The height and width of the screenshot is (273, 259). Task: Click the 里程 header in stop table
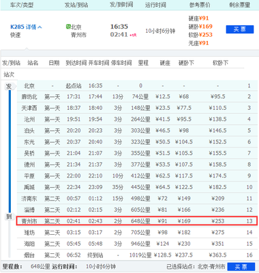(x=143, y=63)
